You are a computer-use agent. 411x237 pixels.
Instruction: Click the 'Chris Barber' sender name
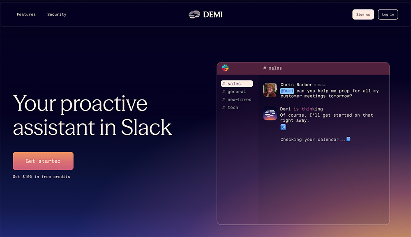296,85
